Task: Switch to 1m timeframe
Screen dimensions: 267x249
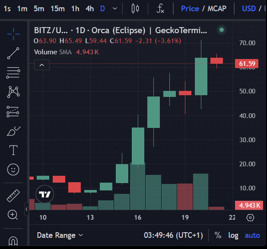Action: tap(22, 9)
